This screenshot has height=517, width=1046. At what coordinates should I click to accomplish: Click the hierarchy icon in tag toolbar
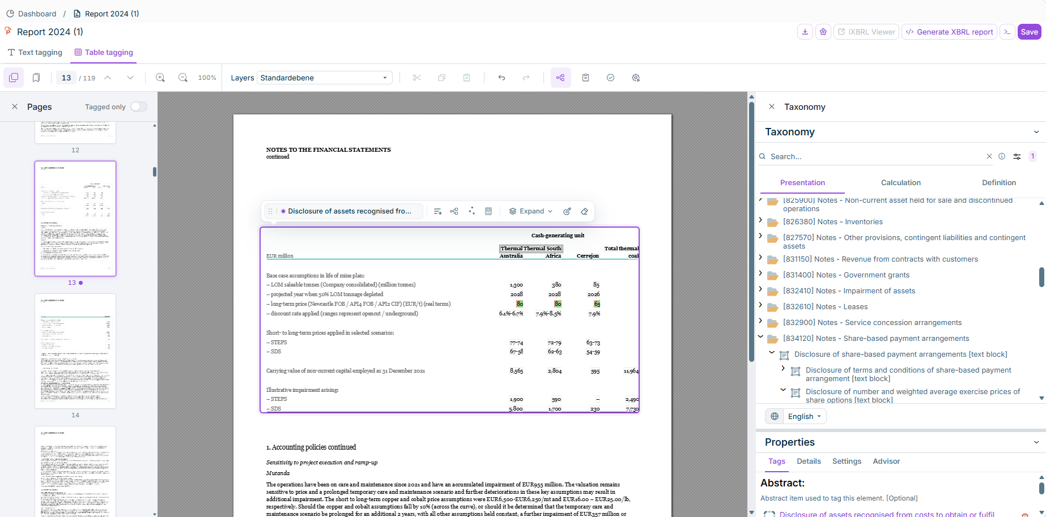[x=454, y=211]
